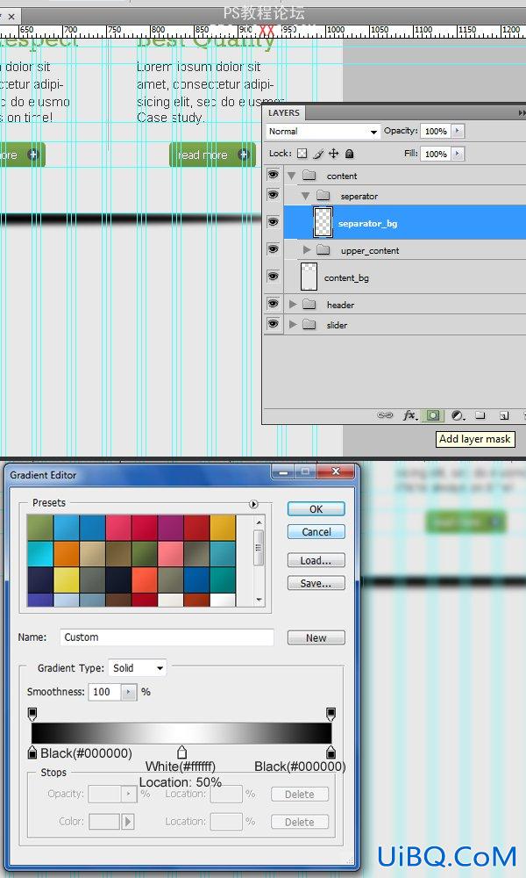Collapse the content group triangle

[291, 176]
